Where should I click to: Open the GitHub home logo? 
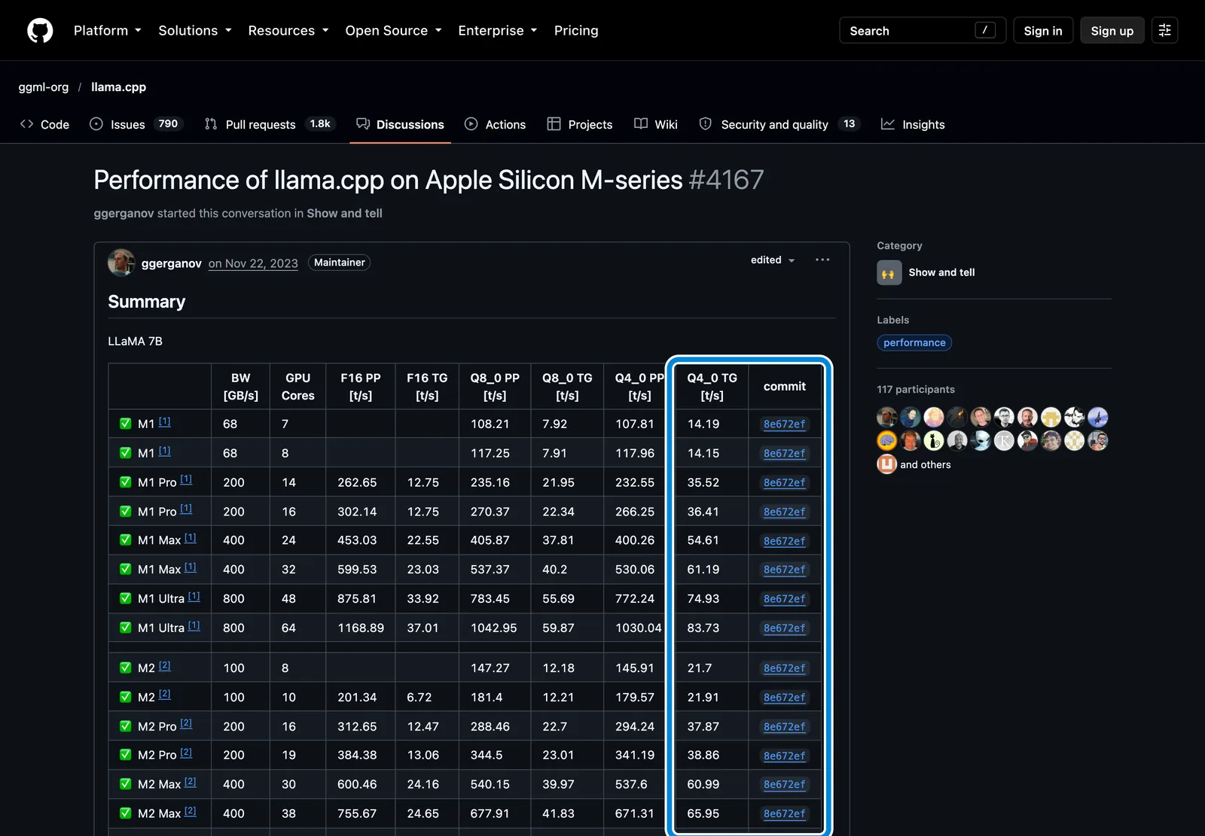(40, 31)
